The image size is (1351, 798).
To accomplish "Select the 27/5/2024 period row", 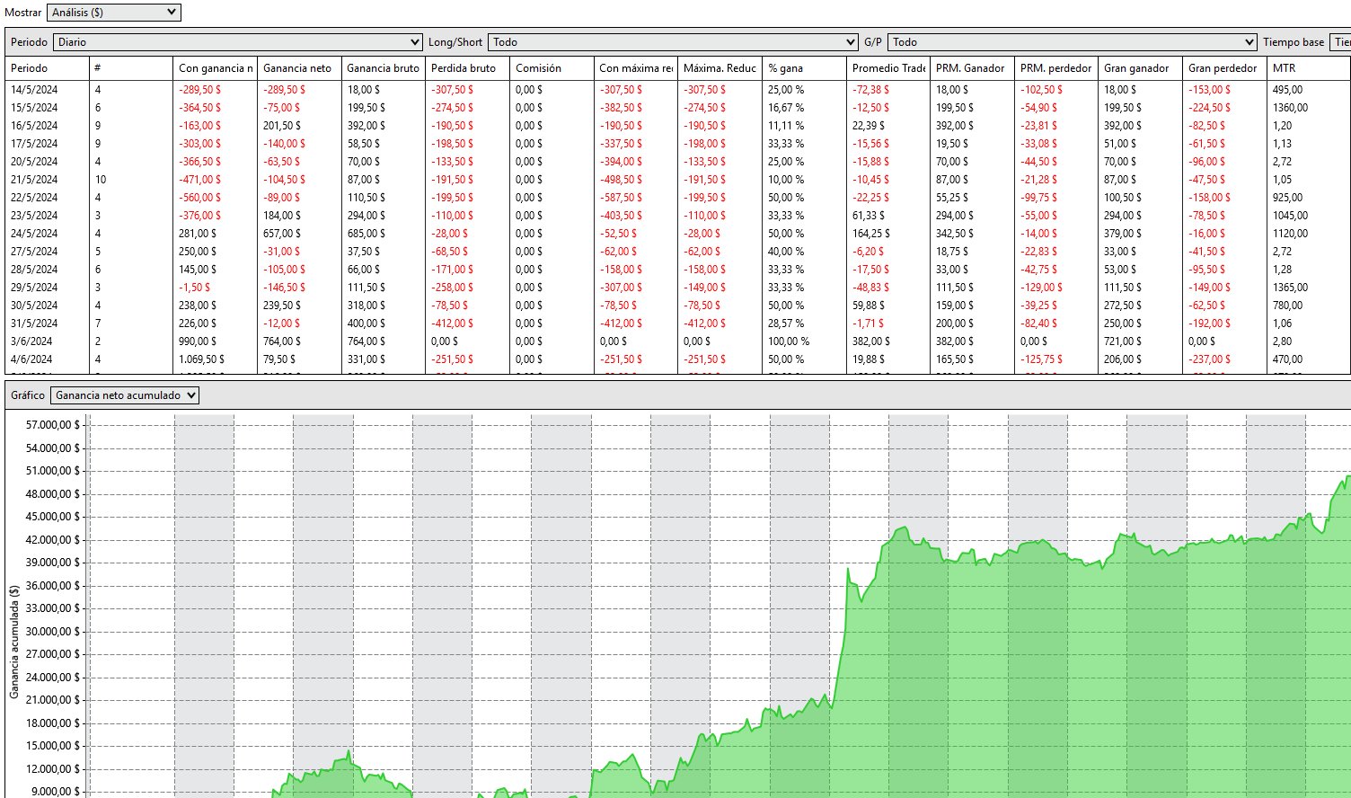I will pyautogui.click(x=677, y=252).
